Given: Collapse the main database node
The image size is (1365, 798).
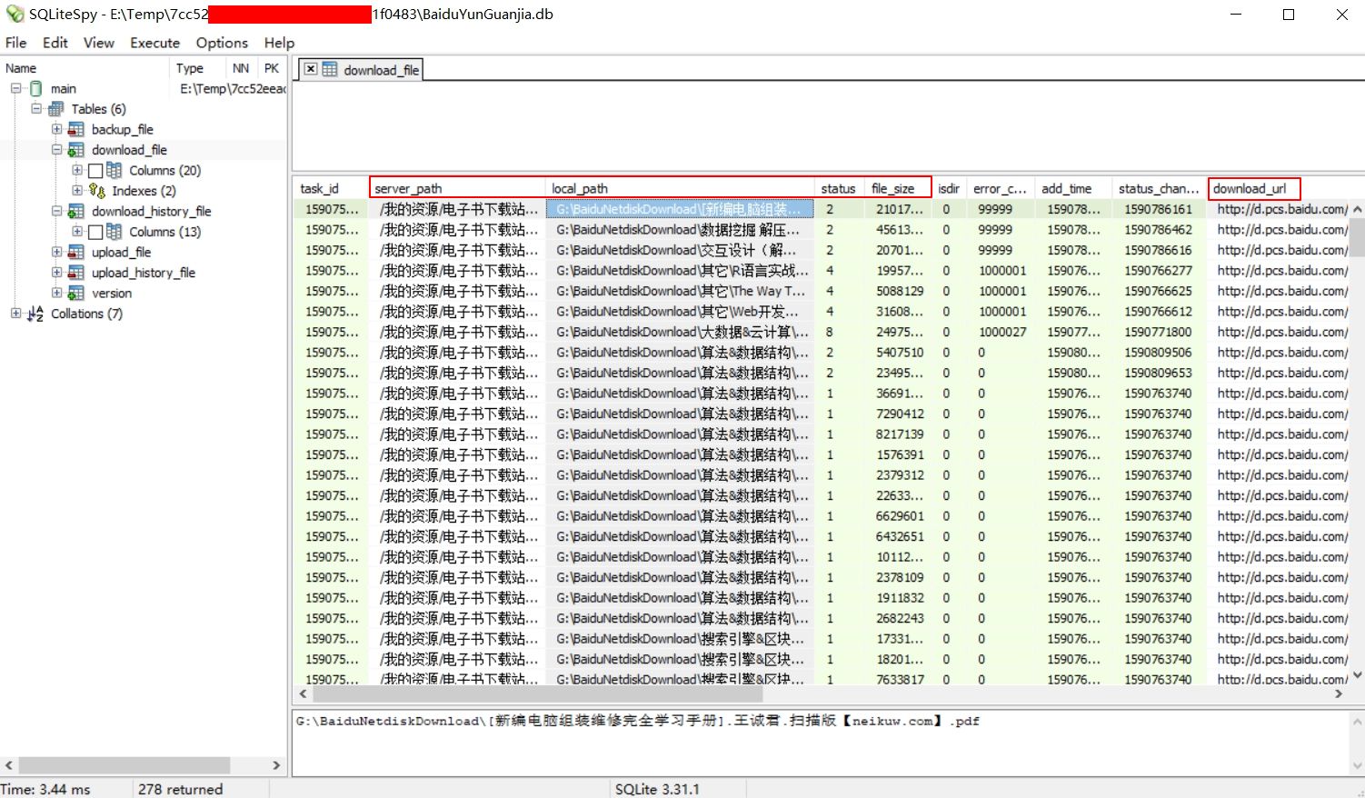Looking at the screenshot, I should click(x=16, y=88).
